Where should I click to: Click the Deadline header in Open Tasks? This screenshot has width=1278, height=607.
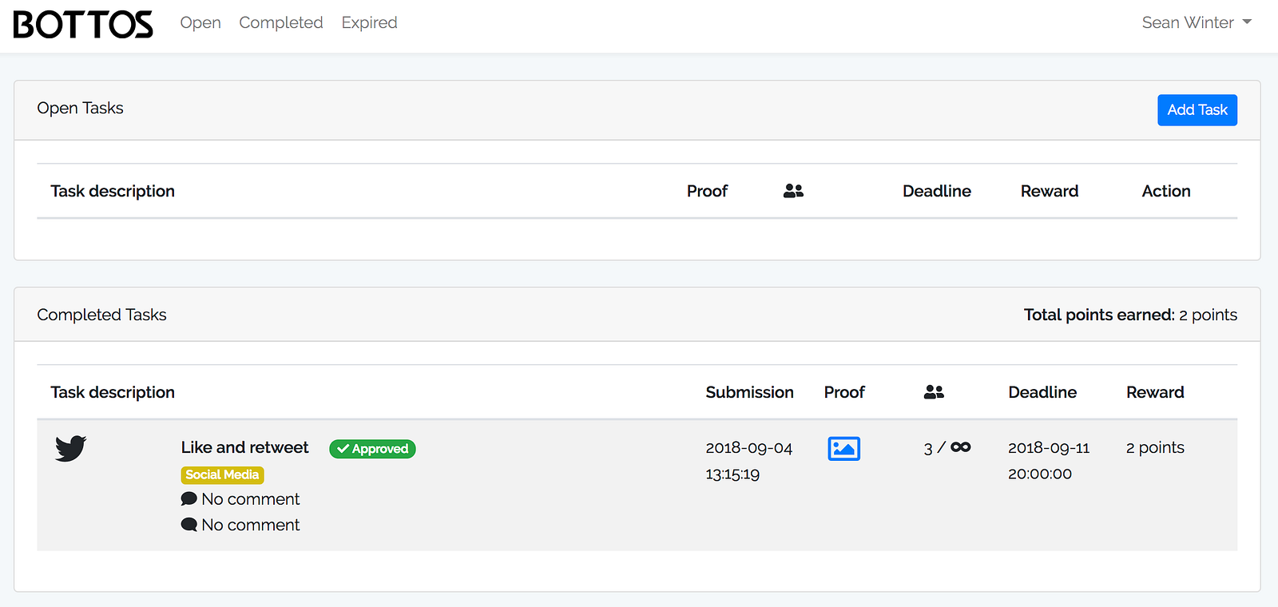point(936,191)
